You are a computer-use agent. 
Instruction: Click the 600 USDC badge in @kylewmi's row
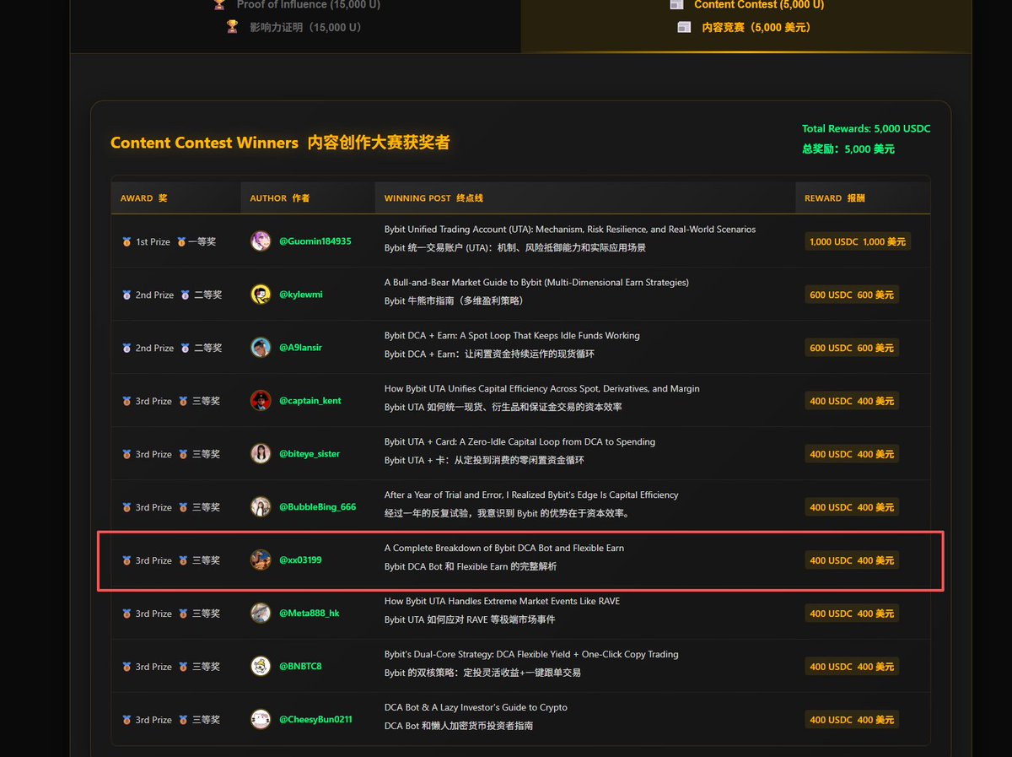[852, 295]
